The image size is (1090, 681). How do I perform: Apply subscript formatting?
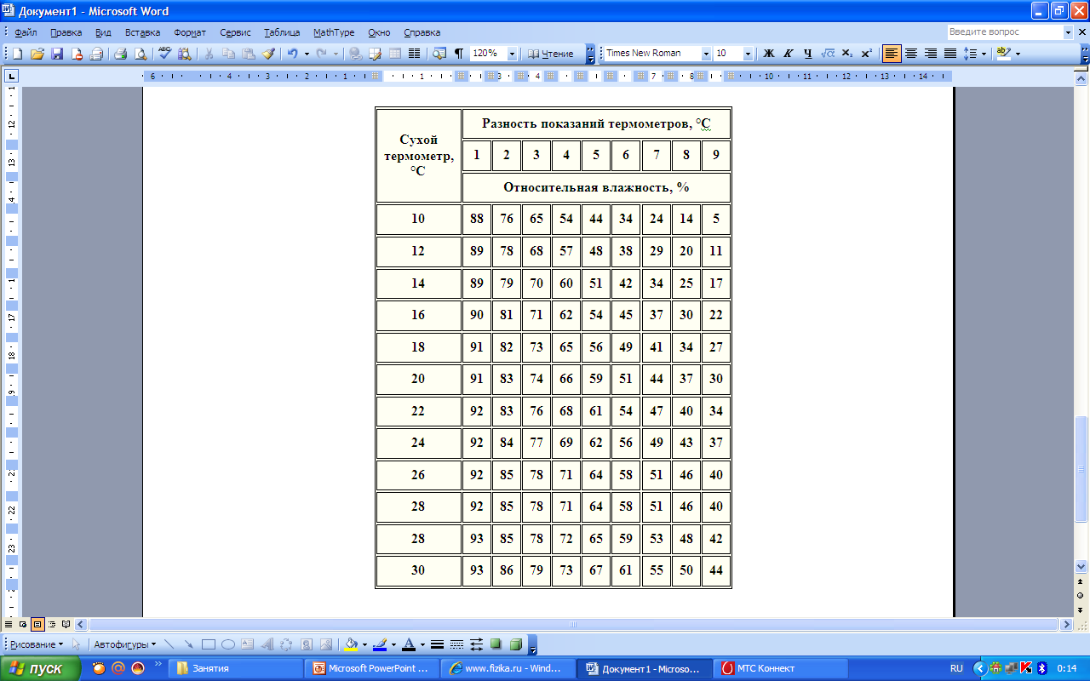point(847,54)
